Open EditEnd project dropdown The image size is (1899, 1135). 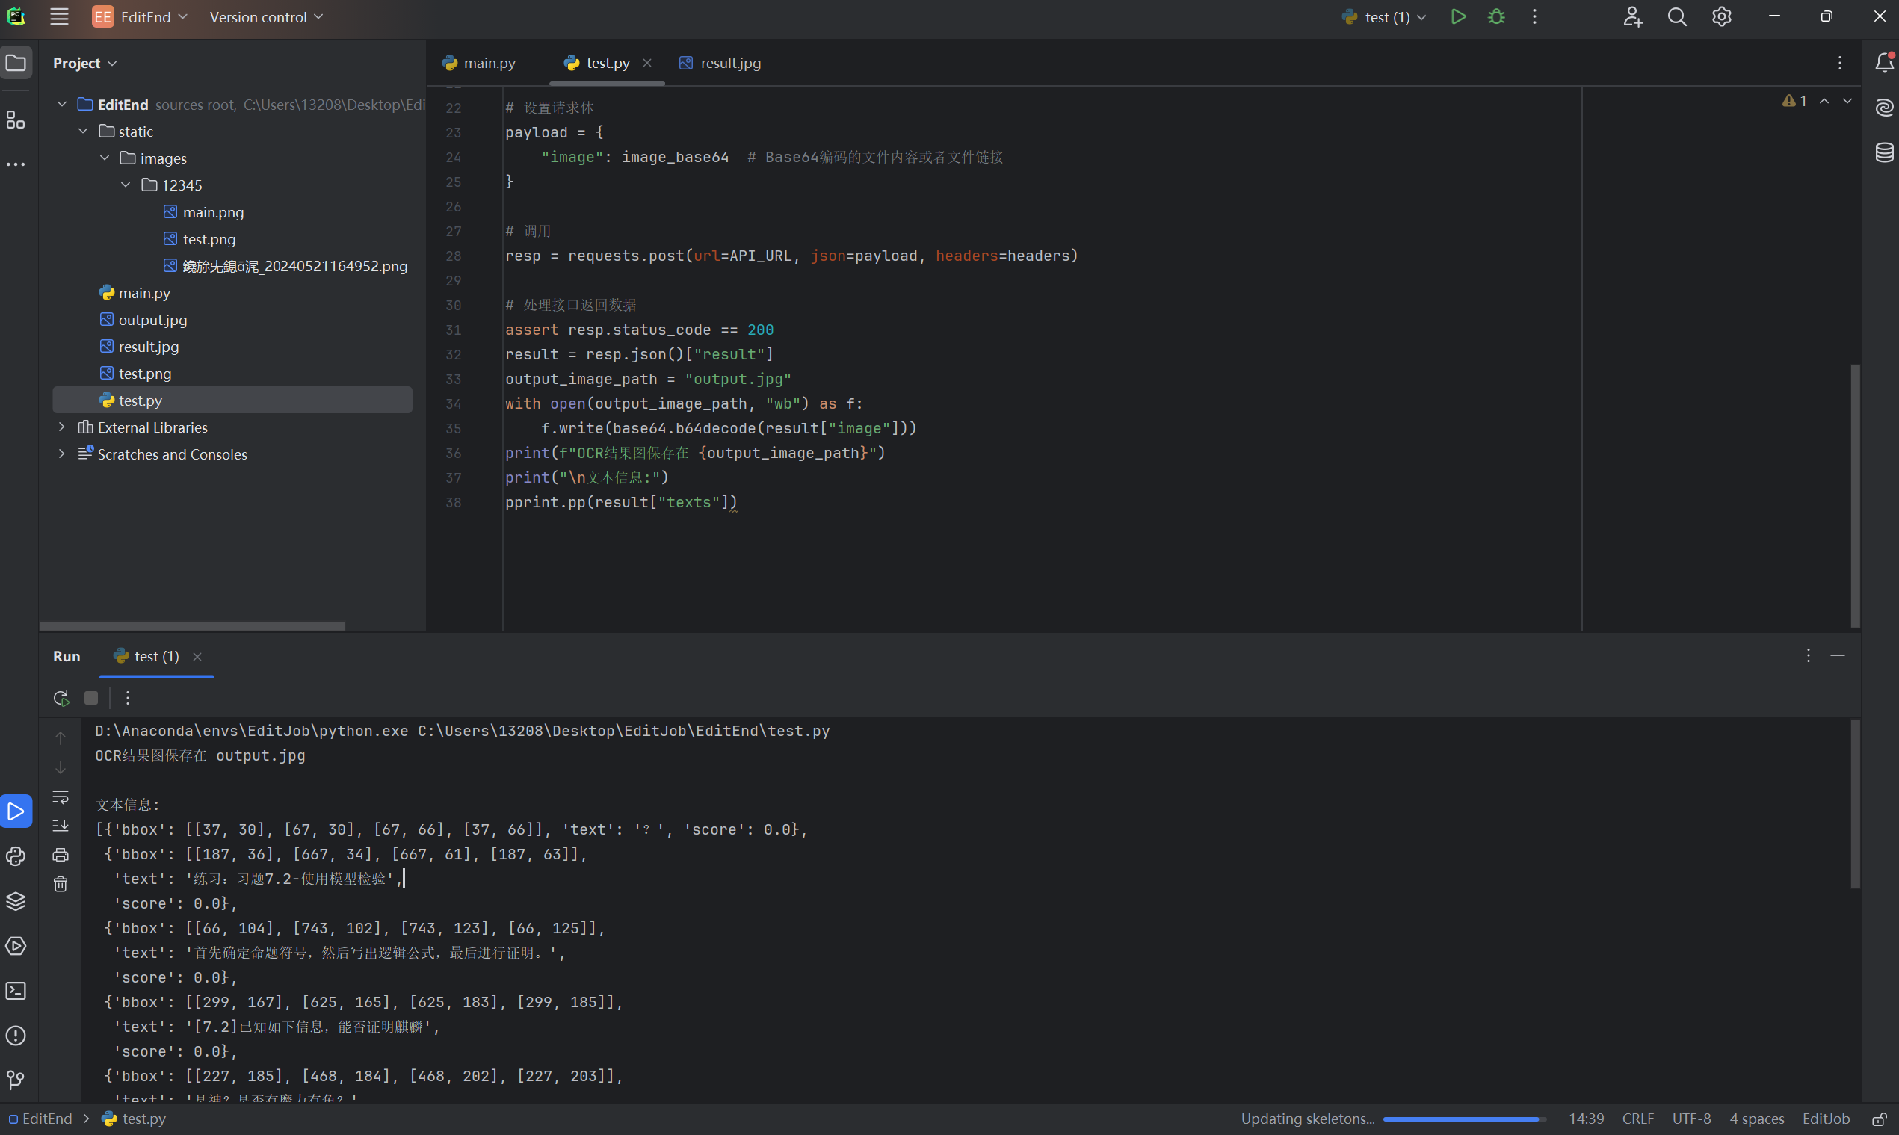pos(140,17)
